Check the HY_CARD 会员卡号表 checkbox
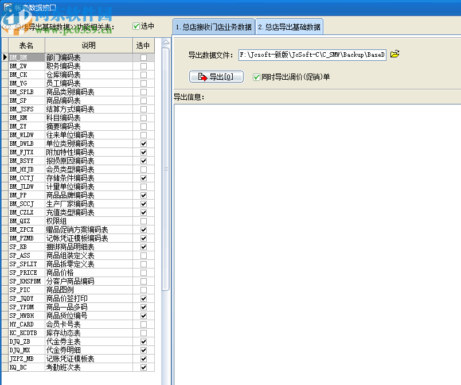461x385 pixels. point(143,324)
